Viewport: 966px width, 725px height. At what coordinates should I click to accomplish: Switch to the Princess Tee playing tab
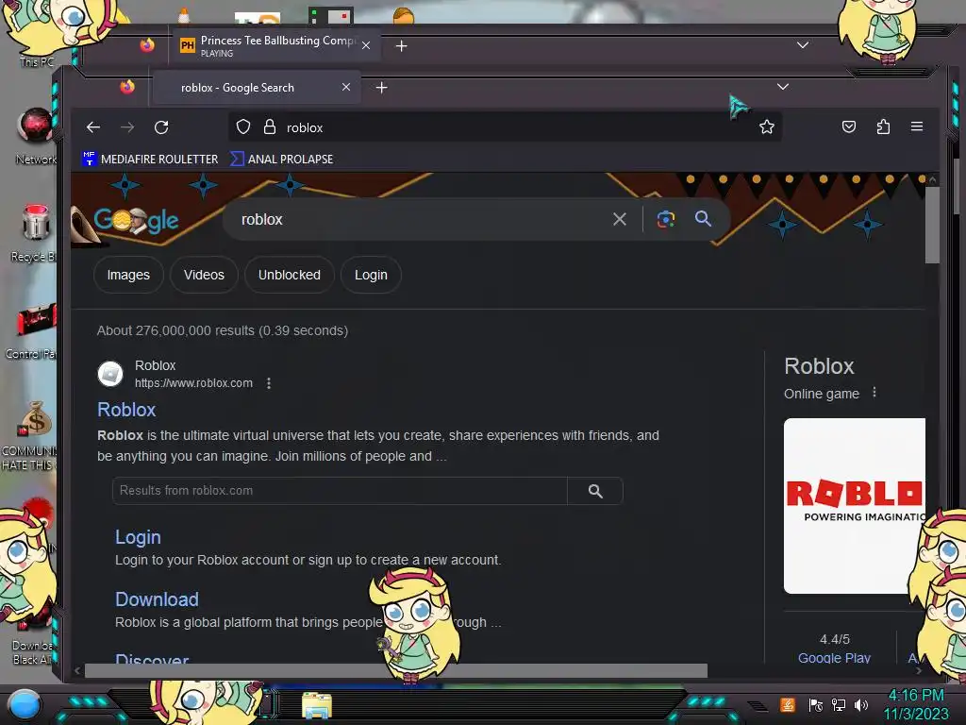[x=275, y=45]
